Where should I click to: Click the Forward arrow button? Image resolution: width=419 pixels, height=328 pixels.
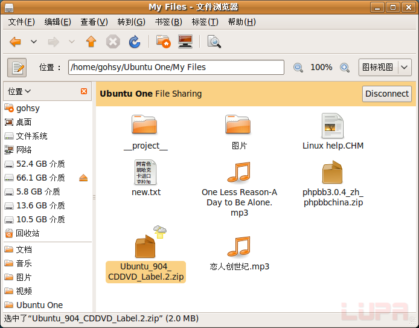coord(54,42)
